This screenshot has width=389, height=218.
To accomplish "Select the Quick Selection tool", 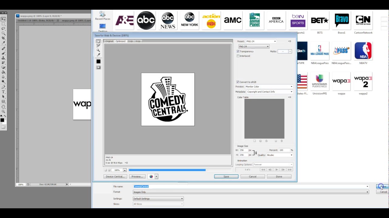I will [x=3, y=33].
